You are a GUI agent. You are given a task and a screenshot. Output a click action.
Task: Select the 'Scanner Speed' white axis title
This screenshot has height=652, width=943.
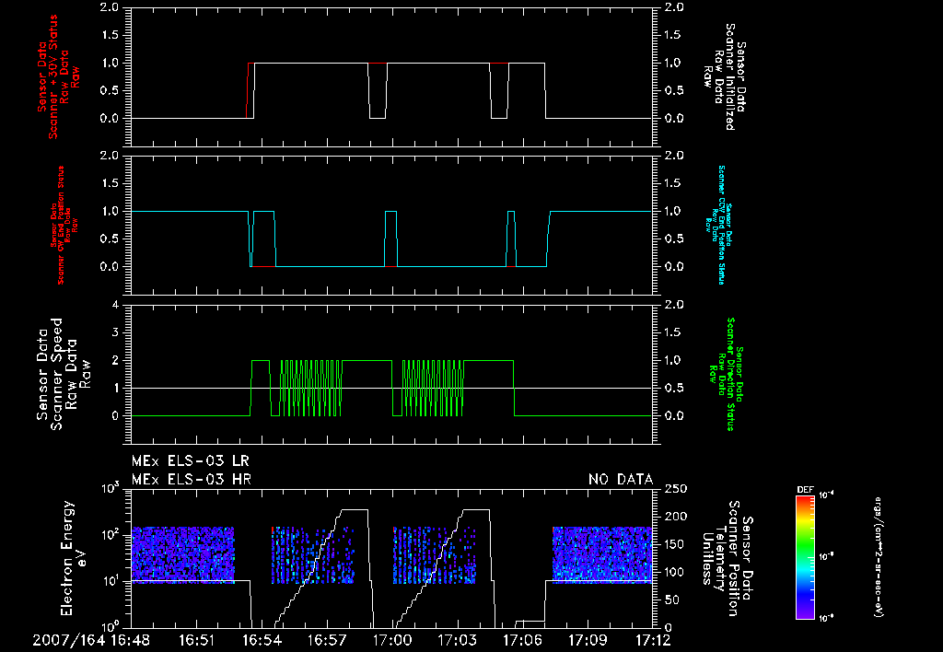tap(64, 374)
